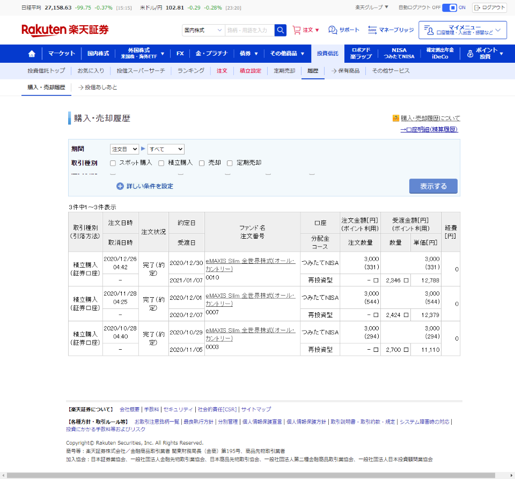Click the order quantity box icon in order 0003 row

[376, 350]
